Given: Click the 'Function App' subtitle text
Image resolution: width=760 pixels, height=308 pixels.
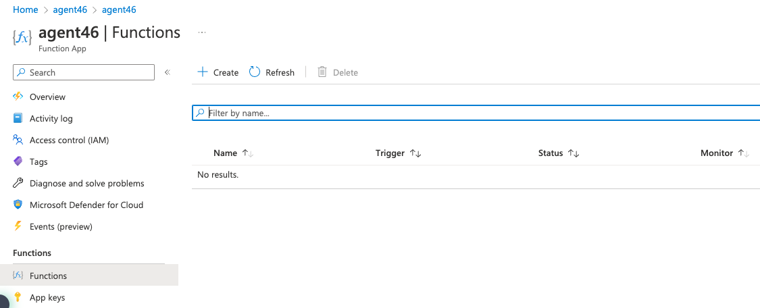Looking at the screenshot, I should click(62, 49).
